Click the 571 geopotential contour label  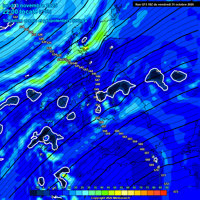coord(164,175)
